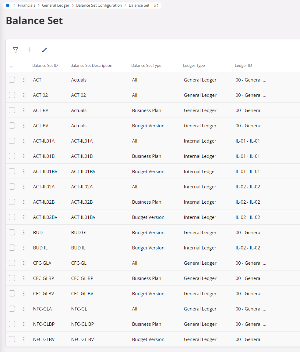This screenshot has width=300, height=352.
Task: Sort by the Ledger Type column
Action: [194, 65]
